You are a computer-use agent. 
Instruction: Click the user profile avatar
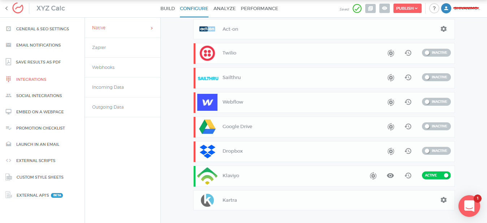coord(446,8)
